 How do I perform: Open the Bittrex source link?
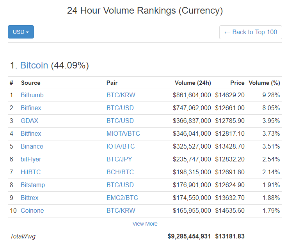pos(29,198)
